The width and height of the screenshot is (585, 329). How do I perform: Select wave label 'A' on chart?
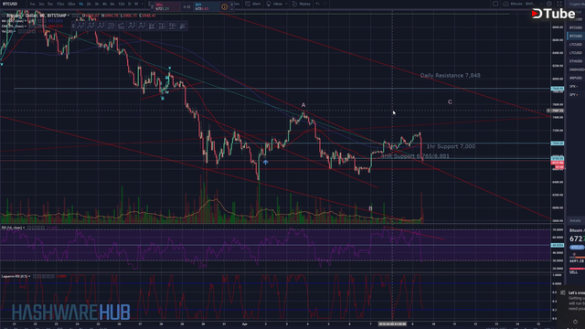303,105
